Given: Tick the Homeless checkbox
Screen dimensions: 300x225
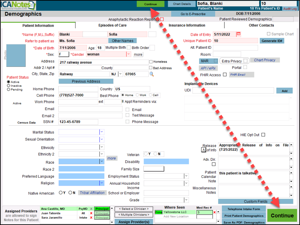Looking at the screenshot, I should click(x=151, y=62).
